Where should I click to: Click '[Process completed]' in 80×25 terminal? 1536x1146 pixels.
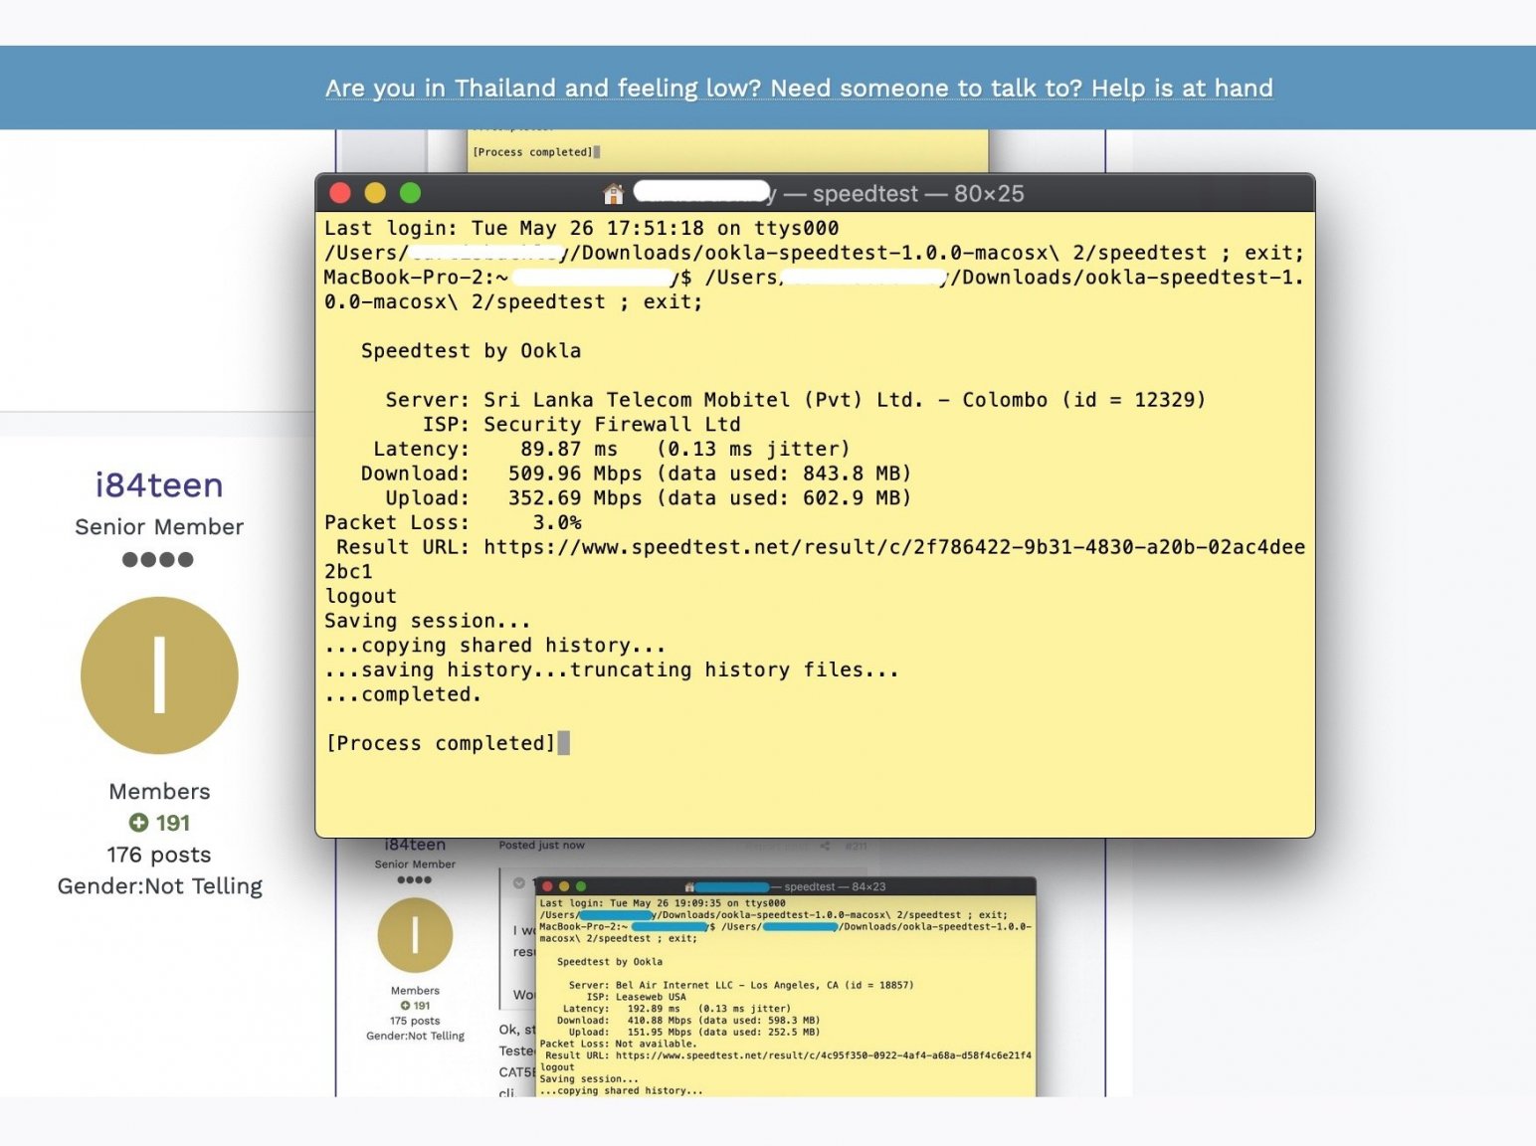[x=441, y=743]
